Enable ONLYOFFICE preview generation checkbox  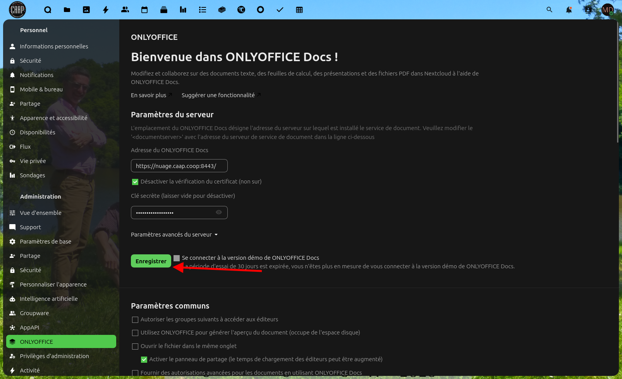[x=135, y=333]
